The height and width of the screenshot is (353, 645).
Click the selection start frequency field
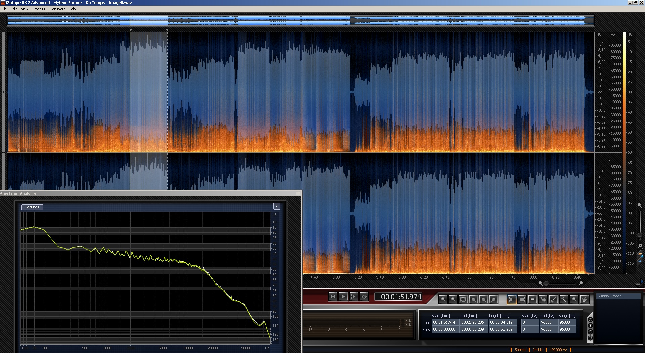530,322
